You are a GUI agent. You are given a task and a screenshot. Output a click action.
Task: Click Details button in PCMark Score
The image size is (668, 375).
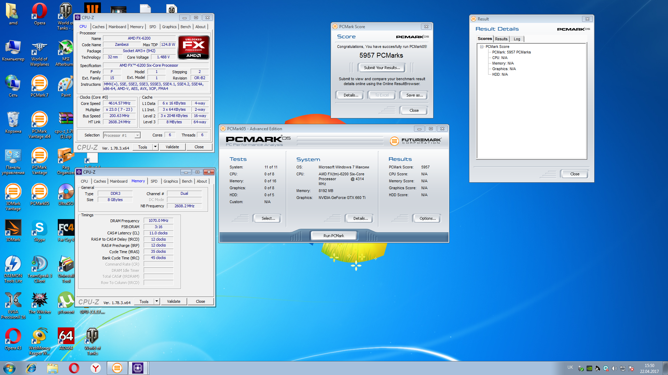click(x=351, y=95)
